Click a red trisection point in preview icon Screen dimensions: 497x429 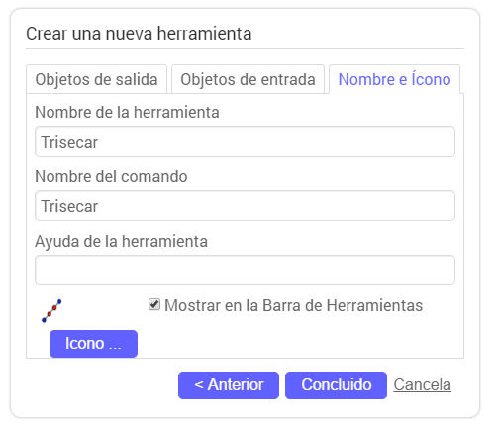coord(54,307)
